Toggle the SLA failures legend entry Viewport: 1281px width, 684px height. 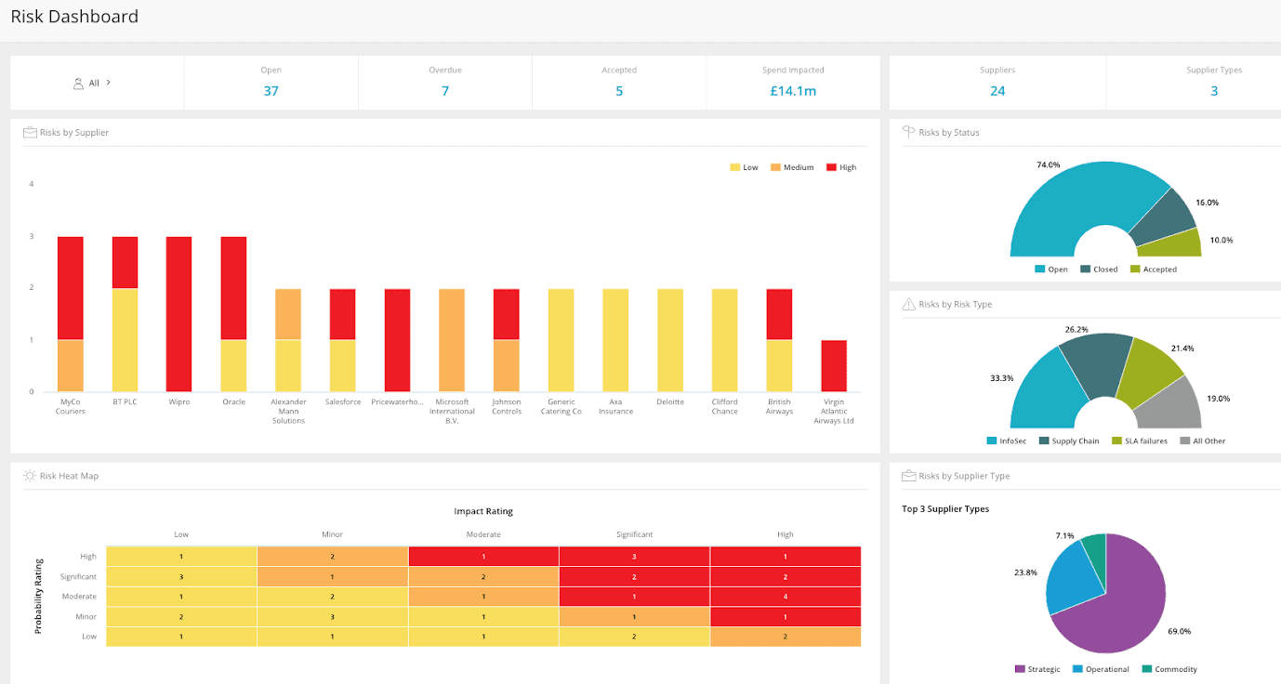point(1140,441)
